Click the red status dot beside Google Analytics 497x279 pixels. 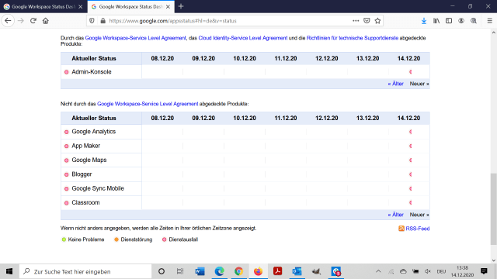66,132
